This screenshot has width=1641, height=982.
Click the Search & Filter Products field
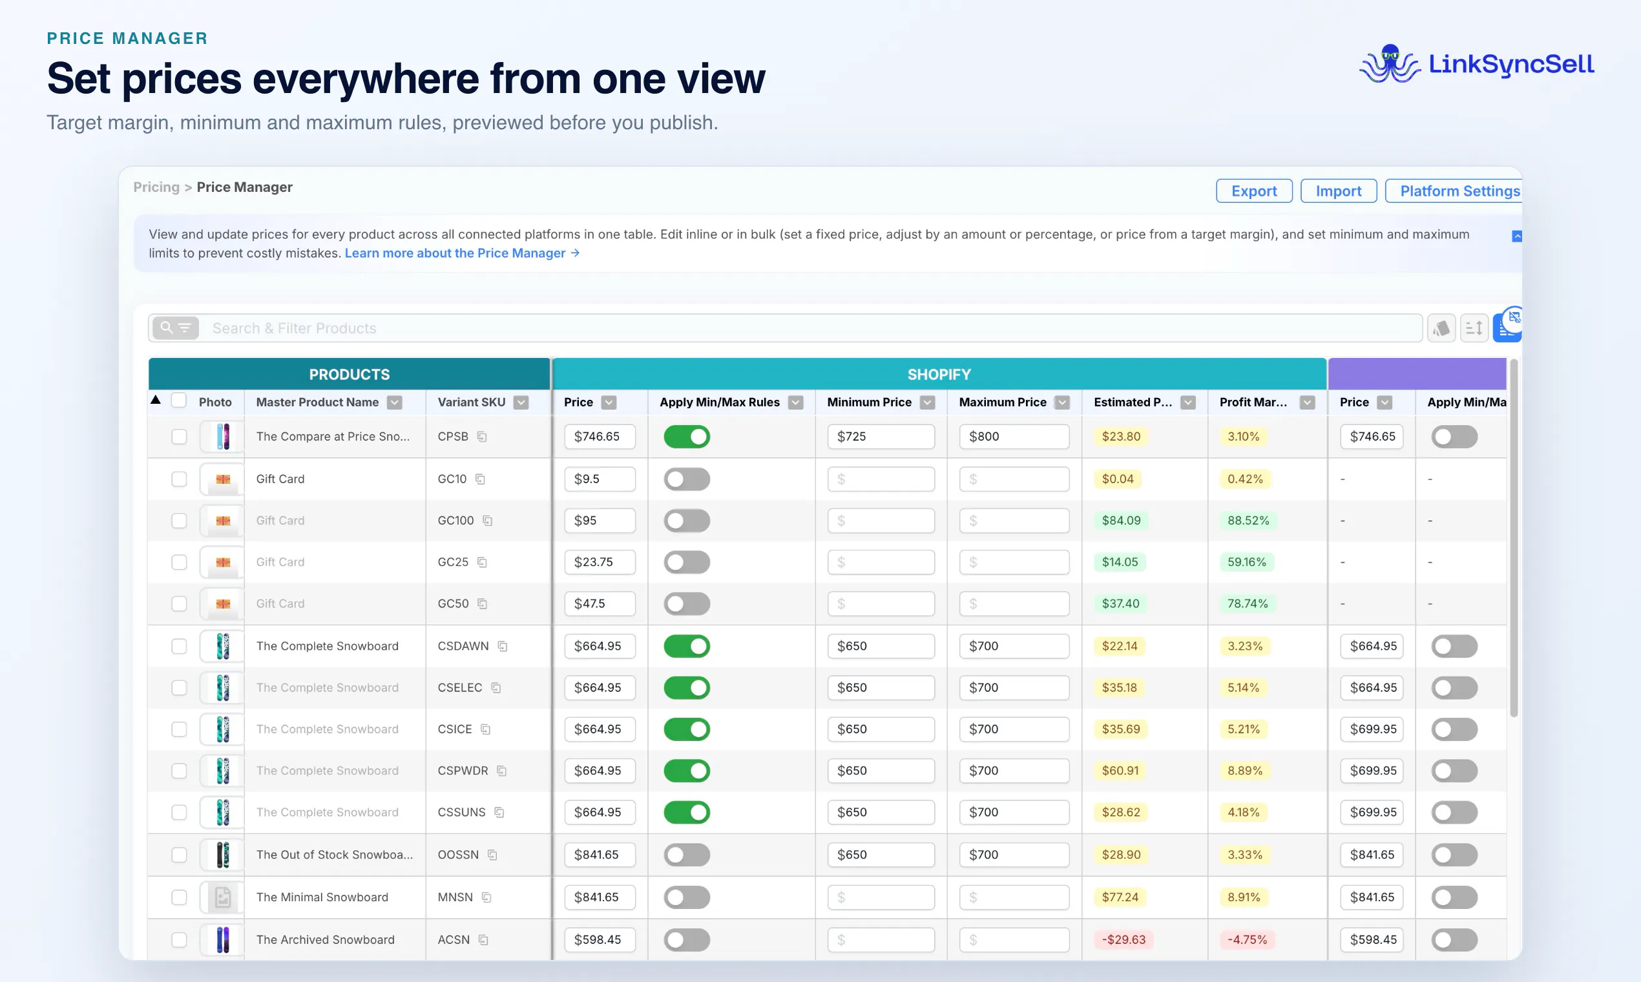pyautogui.click(x=785, y=328)
